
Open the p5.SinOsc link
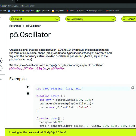[15, 69]
